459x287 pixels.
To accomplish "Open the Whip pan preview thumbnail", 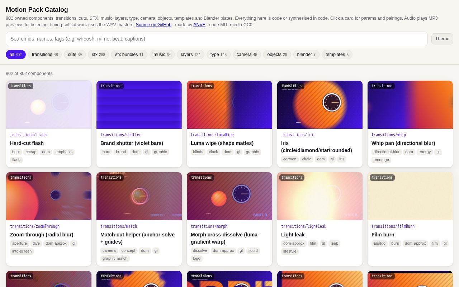I will (410, 105).
